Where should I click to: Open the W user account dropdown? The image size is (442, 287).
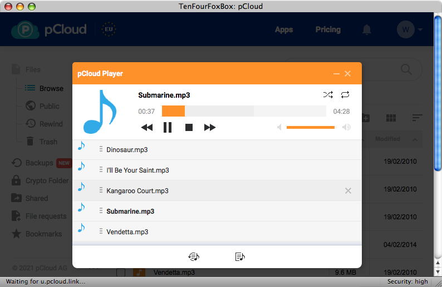(410, 29)
